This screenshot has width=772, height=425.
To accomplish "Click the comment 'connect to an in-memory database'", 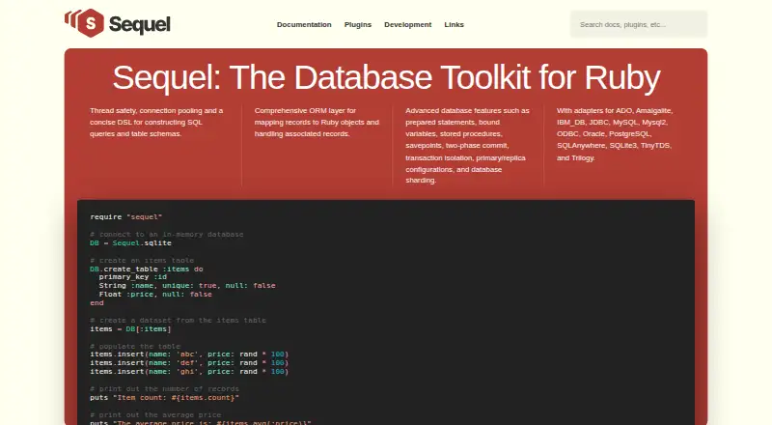I will 166,234.
